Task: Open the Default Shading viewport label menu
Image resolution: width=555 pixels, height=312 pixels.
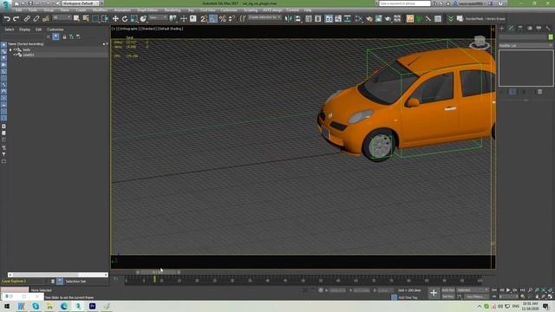Action: [x=171, y=29]
